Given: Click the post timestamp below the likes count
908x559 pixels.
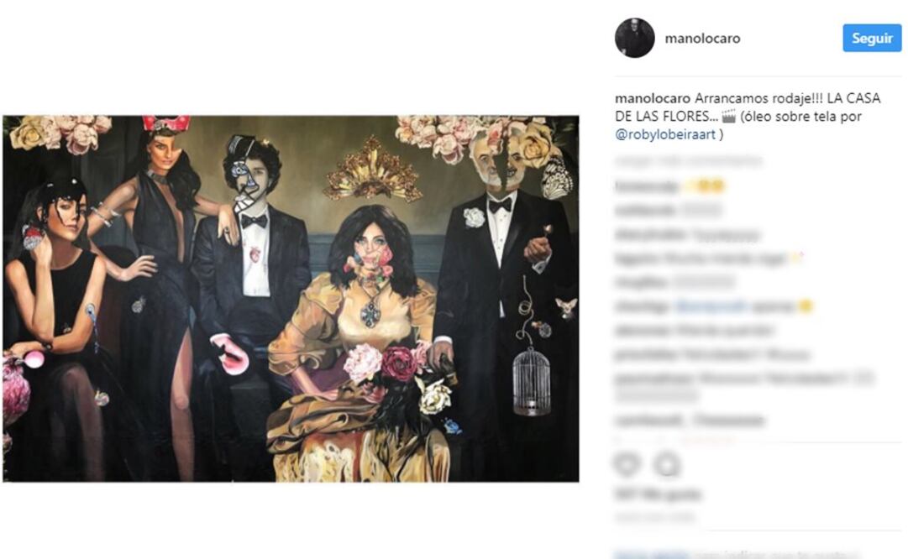Looking at the screenshot, I should (x=654, y=516).
